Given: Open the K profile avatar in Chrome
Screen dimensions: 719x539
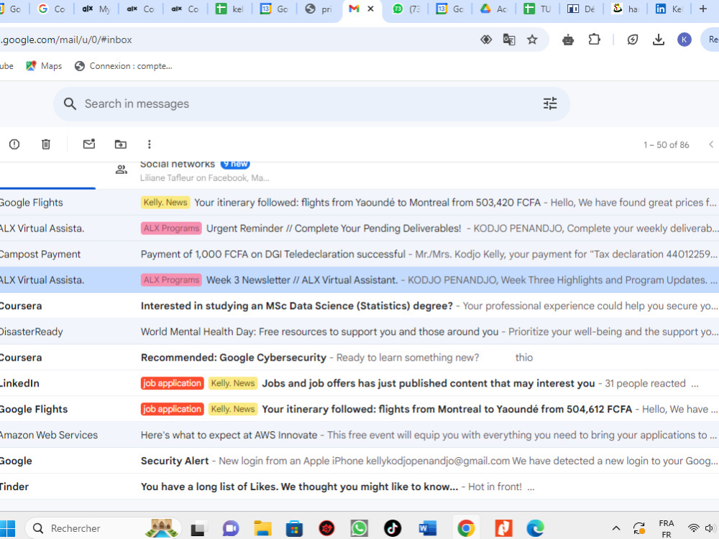Looking at the screenshot, I should coord(684,40).
